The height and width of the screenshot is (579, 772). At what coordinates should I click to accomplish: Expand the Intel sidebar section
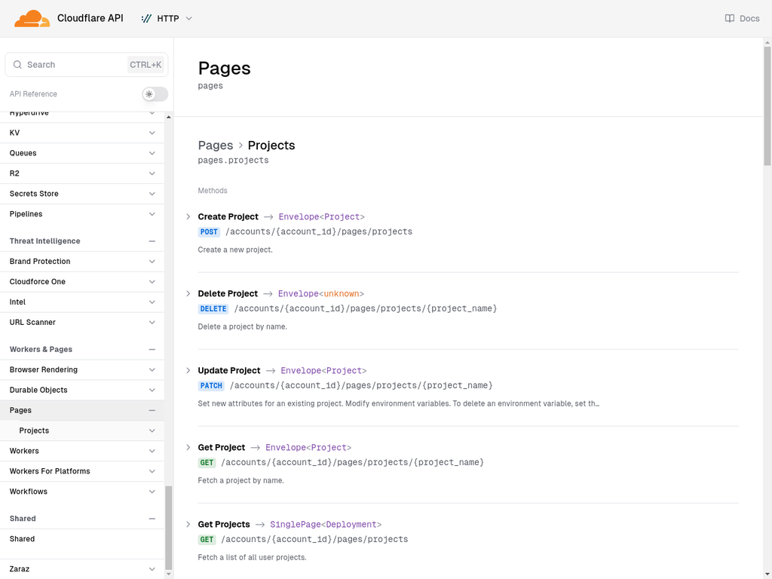click(x=152, y=302)
